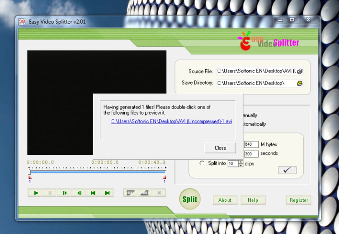Start playback with the green Play button
339x234 pixels.
36,193
